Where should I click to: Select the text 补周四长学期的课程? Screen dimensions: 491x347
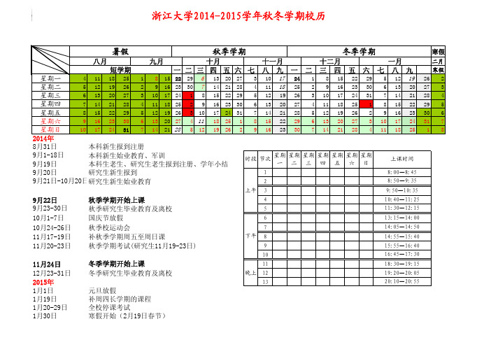pos(120,299)
